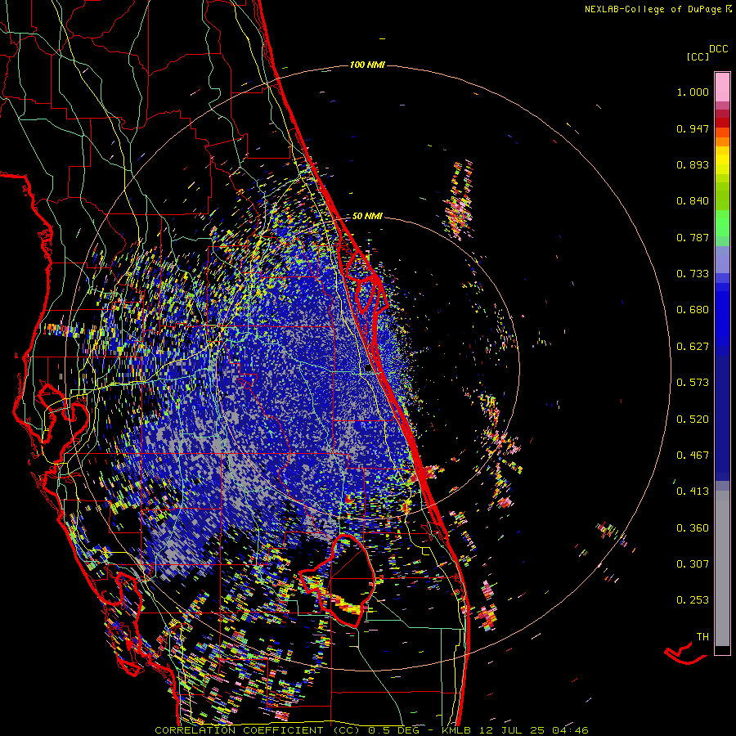Click the 0.733 scale value
This screenshot has width=736, height=736.
pos(693,274)
